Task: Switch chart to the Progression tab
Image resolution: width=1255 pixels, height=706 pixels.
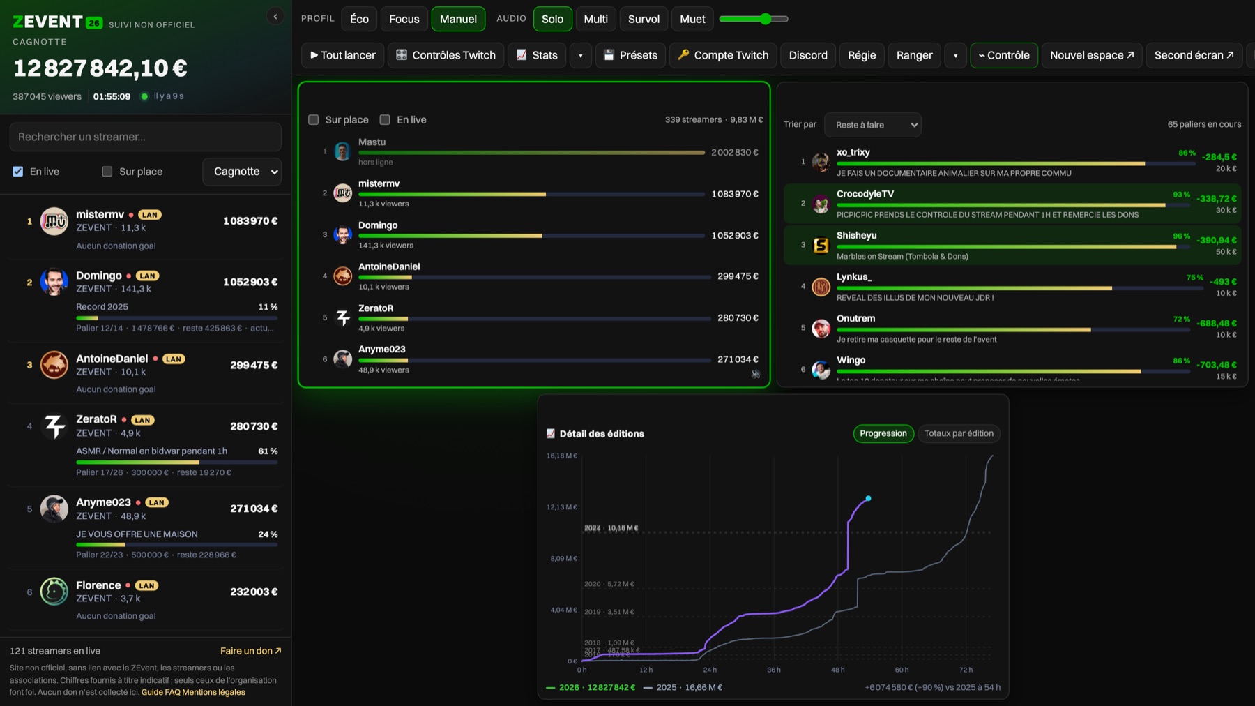Action: pyautogui.click(x=883, y=433)
